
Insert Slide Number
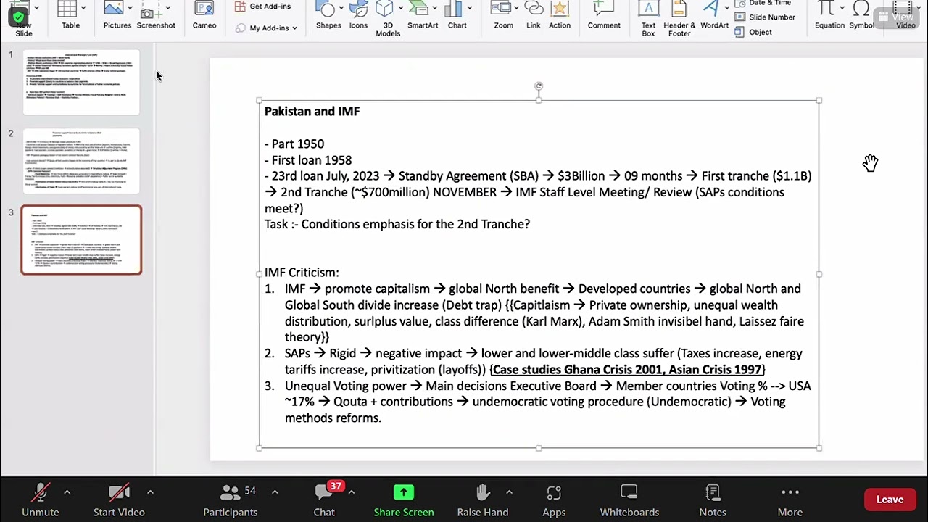(x=765, y=17)
